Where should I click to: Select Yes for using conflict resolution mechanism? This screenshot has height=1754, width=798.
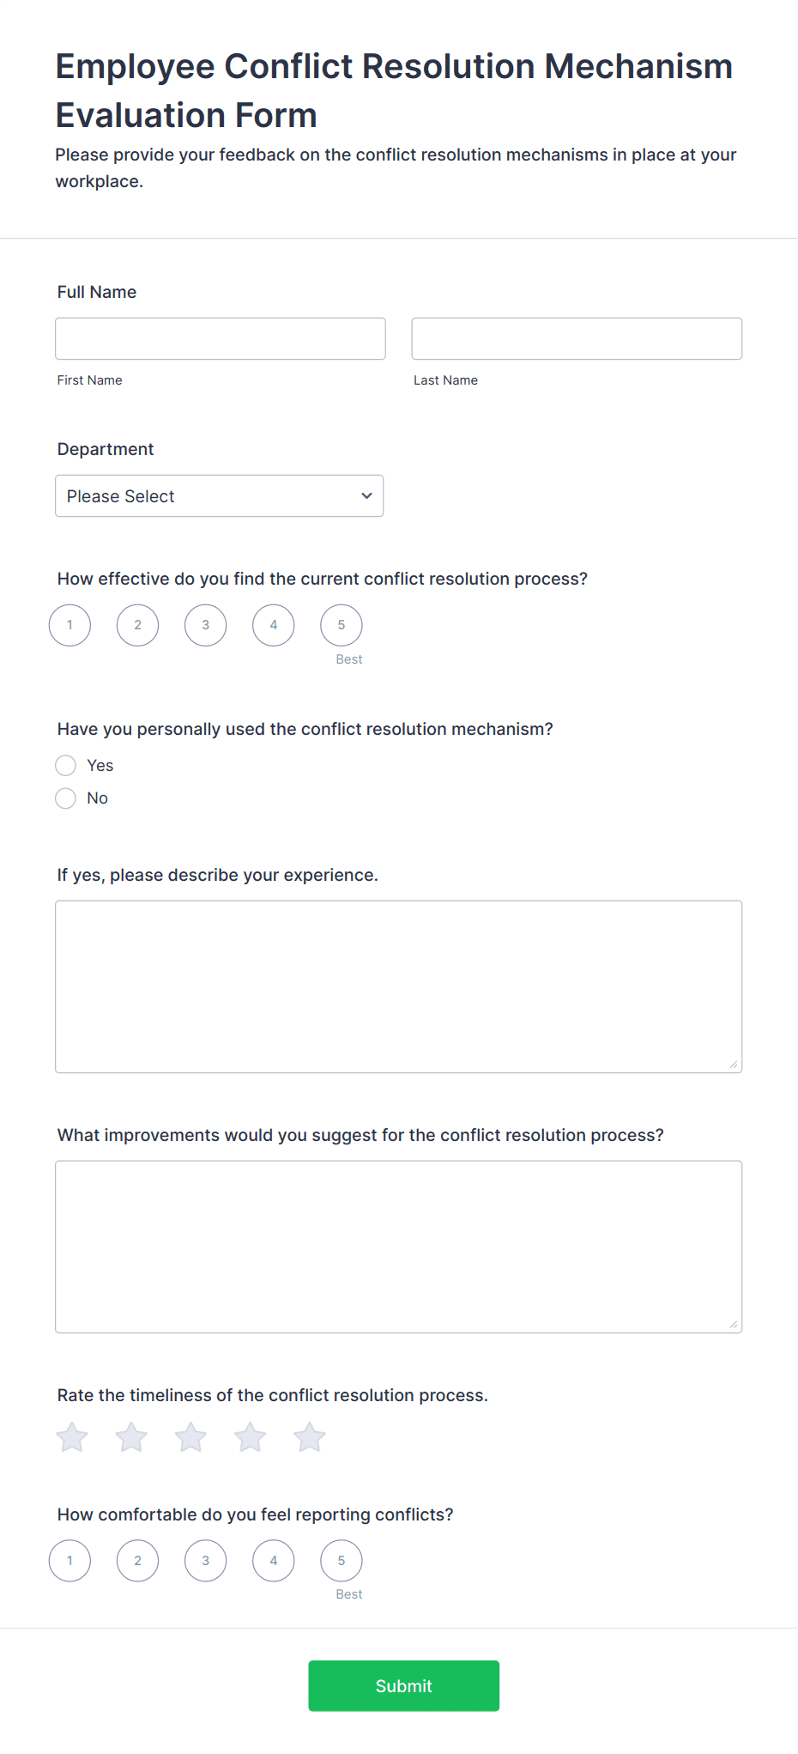tap(65, 765)
